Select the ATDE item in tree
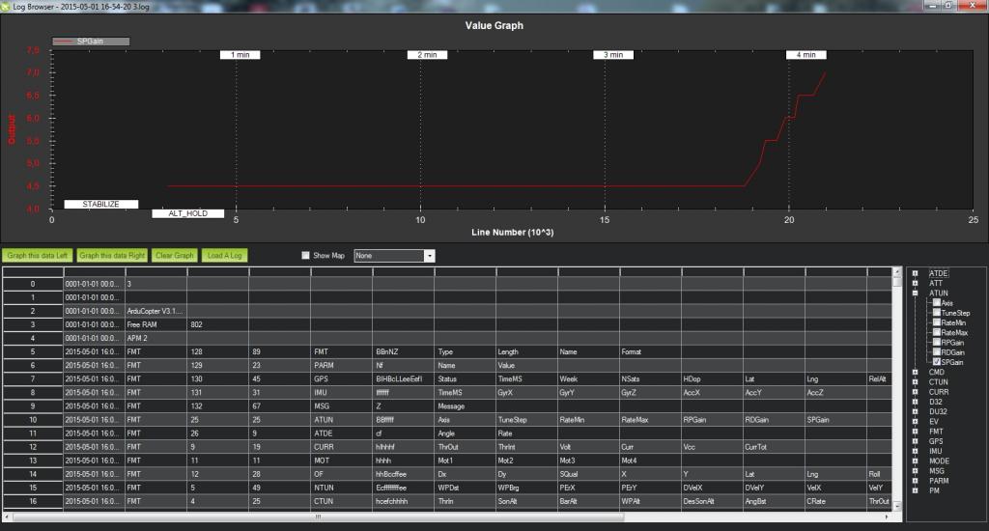 (x=939, y=273)
